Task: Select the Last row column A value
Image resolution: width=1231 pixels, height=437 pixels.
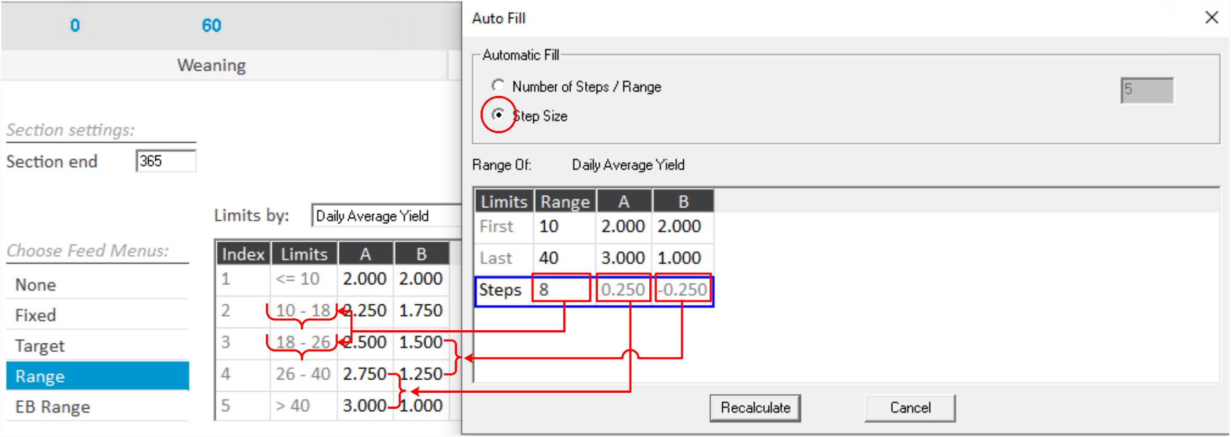Action: [623, 258]
